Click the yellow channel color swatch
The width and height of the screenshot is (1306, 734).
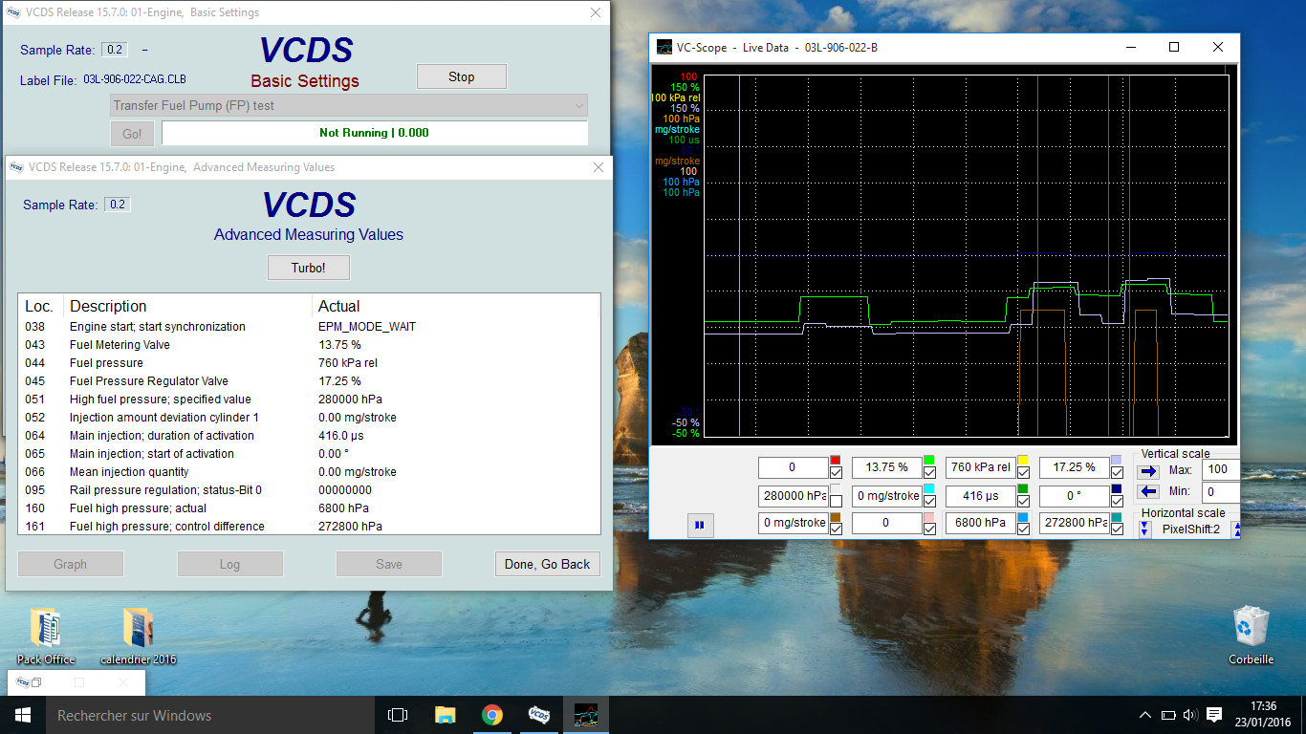pyautogui.click(x=1023, y=461)
